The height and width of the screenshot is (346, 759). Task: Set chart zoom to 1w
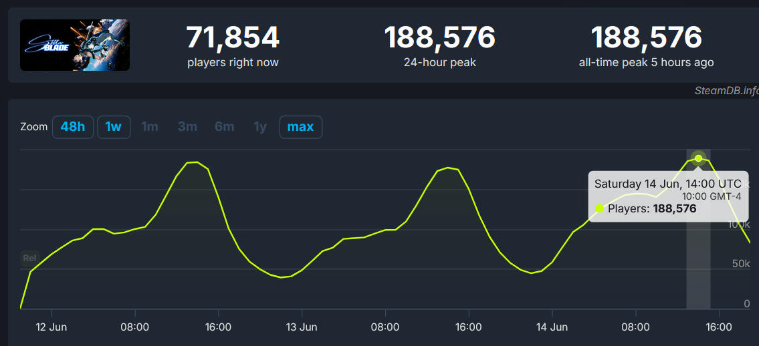[x=113, y=127]
